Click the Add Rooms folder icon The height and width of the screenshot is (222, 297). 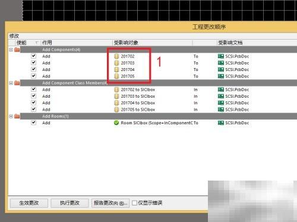click(x=17, y=116)
